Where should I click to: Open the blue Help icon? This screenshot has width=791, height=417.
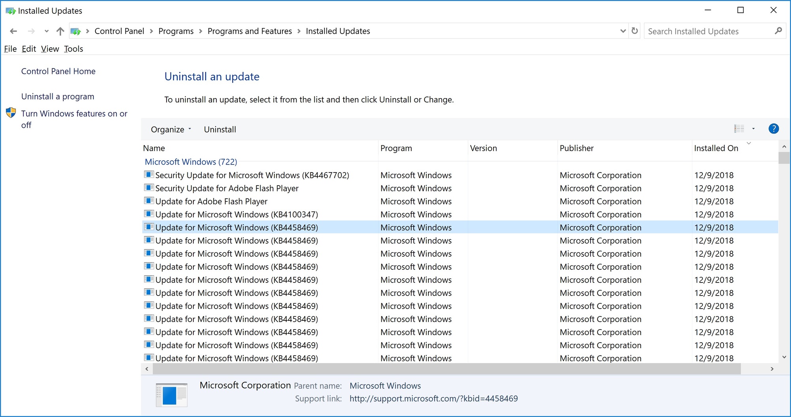(x=774, y=129)
